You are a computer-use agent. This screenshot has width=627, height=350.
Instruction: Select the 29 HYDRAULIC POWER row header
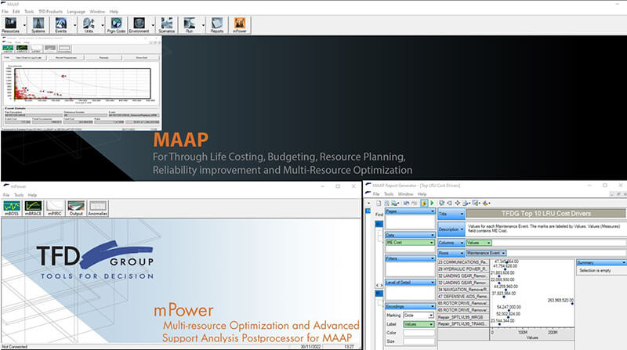(463, 269)
